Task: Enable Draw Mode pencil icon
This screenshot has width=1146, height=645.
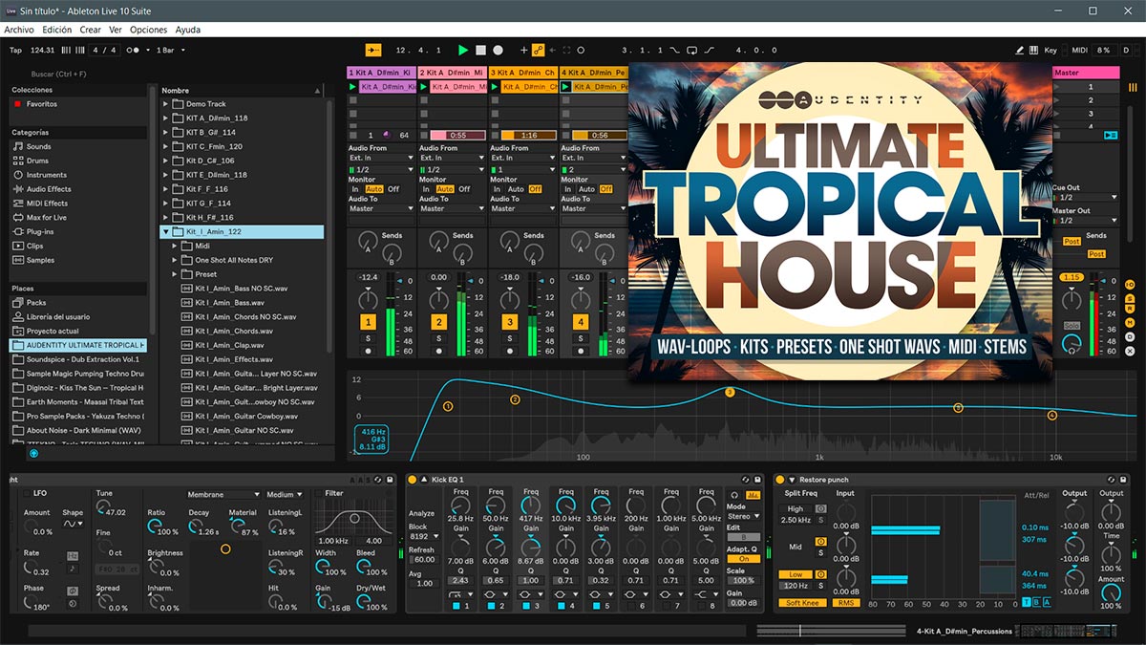Action: pos(1019,50)
